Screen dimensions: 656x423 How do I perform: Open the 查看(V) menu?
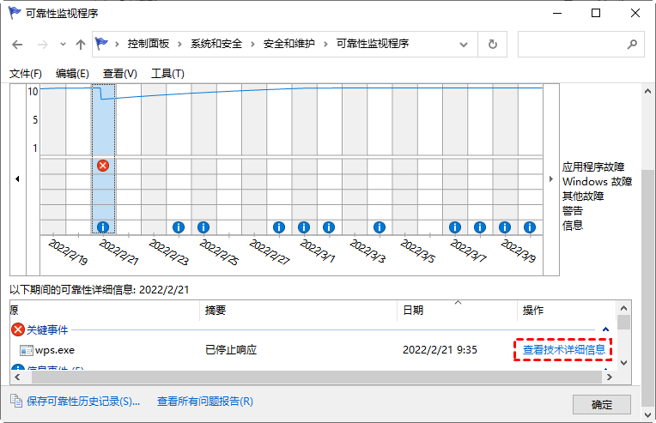[x=119, y=74]
